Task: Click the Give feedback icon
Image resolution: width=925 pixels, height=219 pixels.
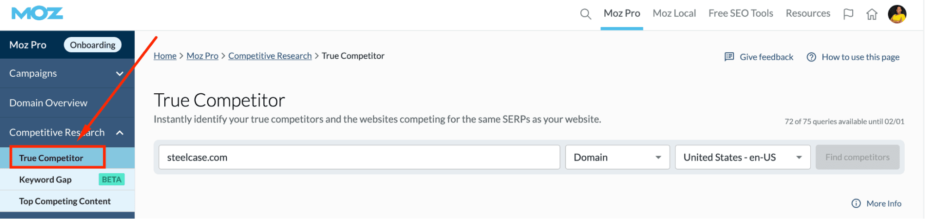Action: coord(729,57)
